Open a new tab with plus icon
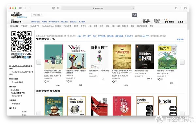The height and width of the screenshot is (125, 196). (181, 8)
